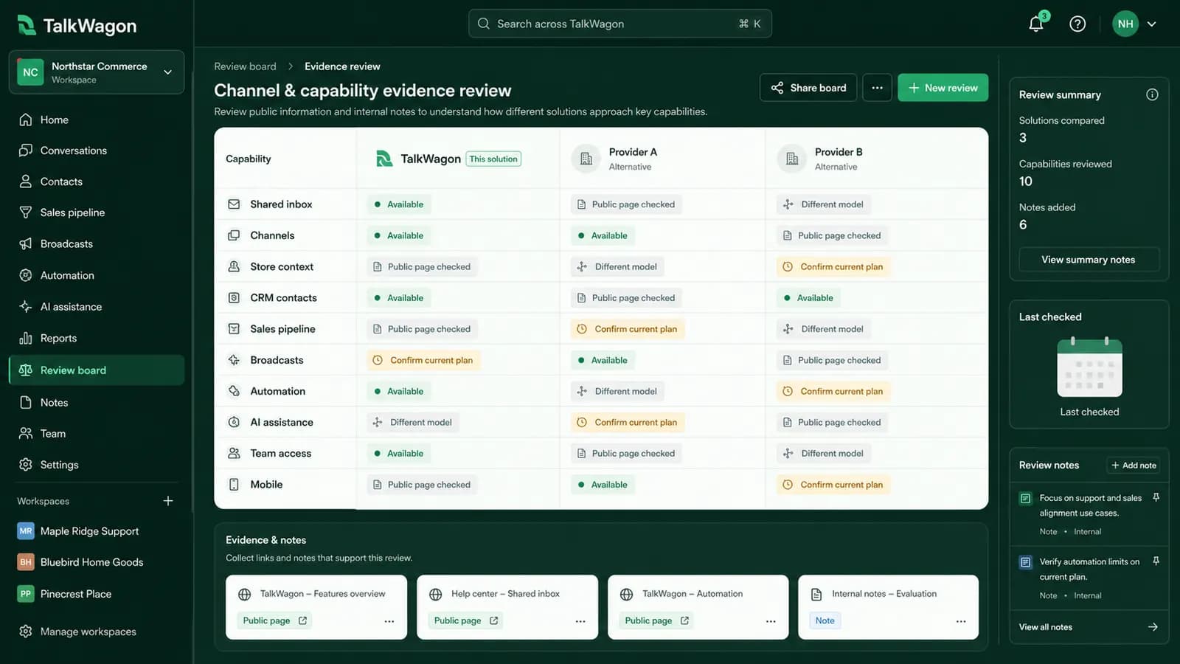The height and width of the screenshot is (664, 1180).
Task: Open more options on Features overview card
Action: click(x=389, y=621)
